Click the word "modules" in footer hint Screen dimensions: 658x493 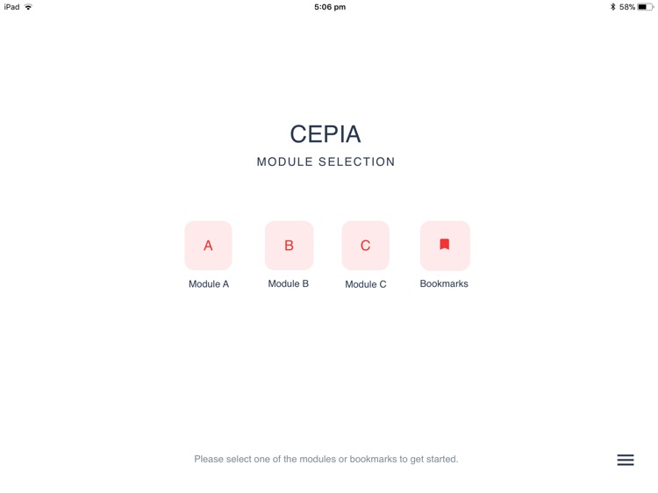[318, 460]
